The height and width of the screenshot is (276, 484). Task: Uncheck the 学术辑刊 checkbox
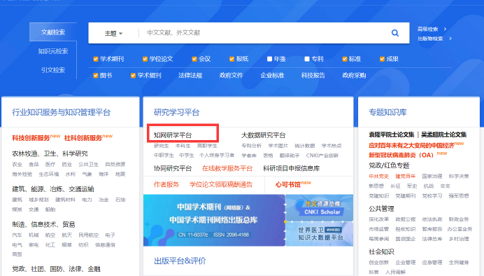(x=133, y=76)
